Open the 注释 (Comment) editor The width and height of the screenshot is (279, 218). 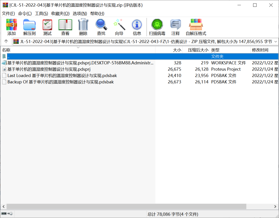coord(175,26)
